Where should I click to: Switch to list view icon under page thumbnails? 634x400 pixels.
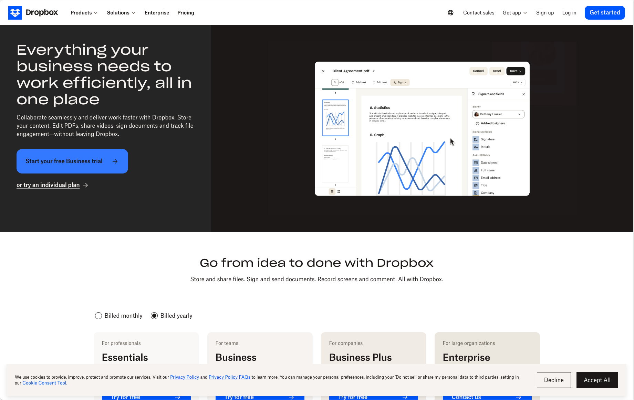[332, 192]
